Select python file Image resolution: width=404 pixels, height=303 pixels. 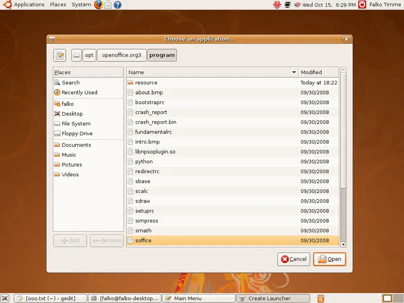pyautogui.click(x=233, y=162)
